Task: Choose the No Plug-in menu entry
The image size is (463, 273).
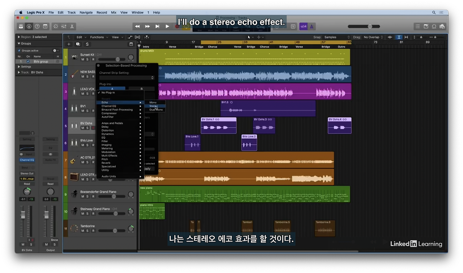Action: pos(120,93)
